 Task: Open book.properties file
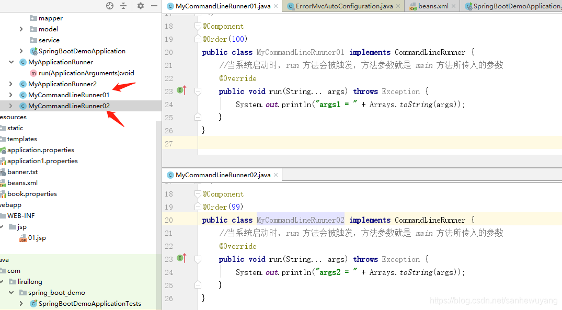pyautogui.click(x=32, y=194)
